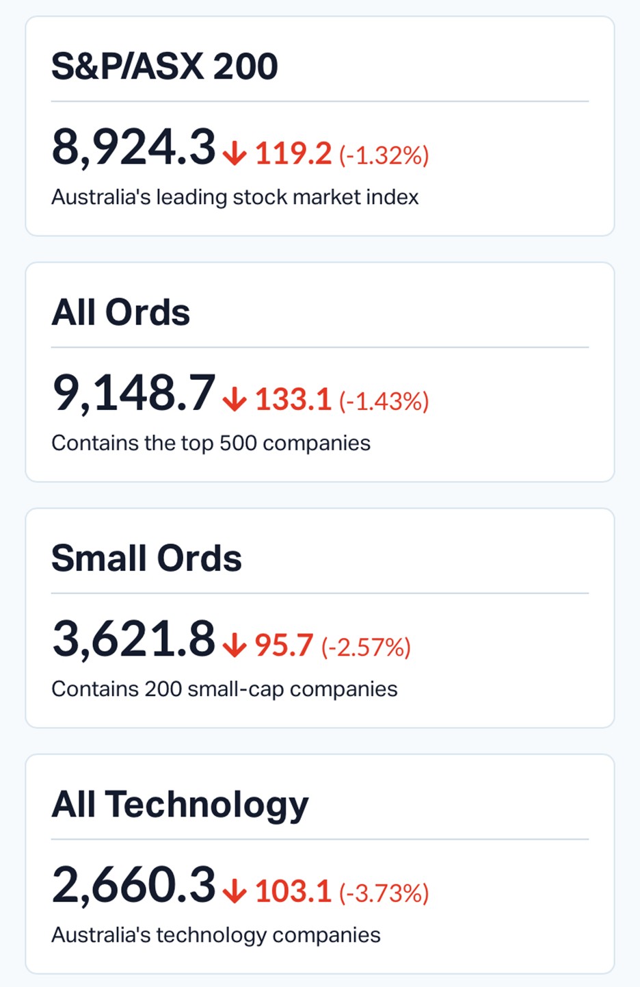Click the 119.2 point change figure
Viewport: 640px width, 987px height.
[x=293, y=154]
